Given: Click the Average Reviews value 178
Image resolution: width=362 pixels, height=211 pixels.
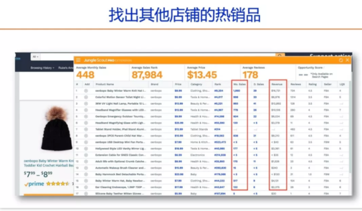Looking at the screenshot, I should pyautogui.click(x=250, y=75).
